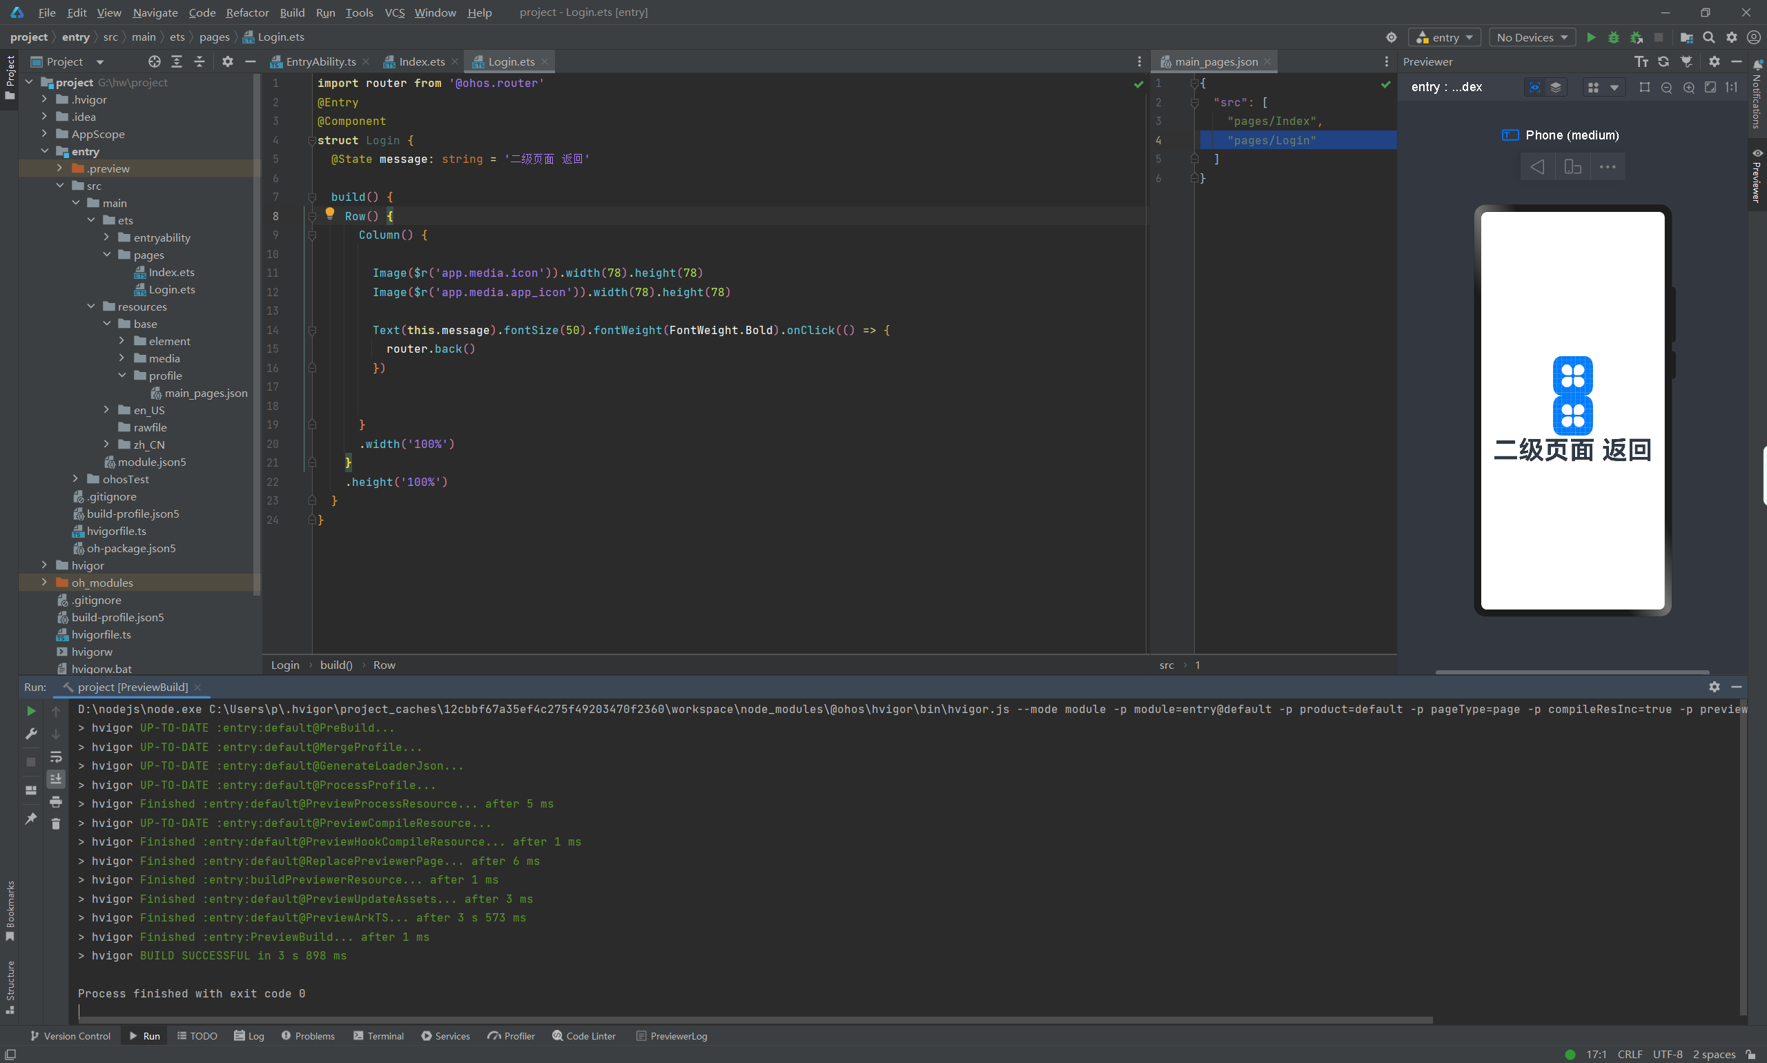Toggle scroll to end in Run console

pos(56,779)
